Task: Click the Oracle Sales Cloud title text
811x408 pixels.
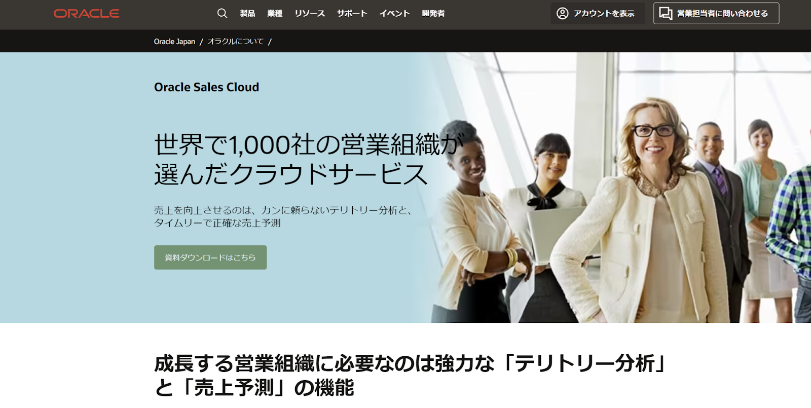Action: (206, 87)
